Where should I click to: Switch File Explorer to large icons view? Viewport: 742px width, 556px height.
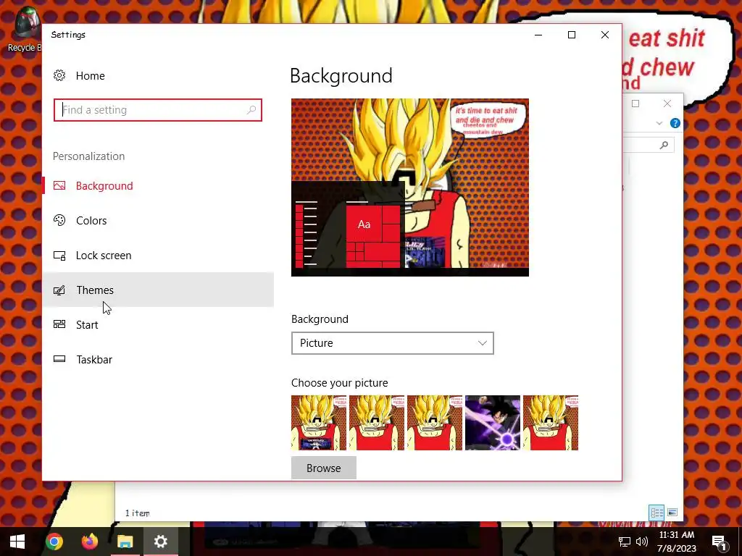point(672,513)
